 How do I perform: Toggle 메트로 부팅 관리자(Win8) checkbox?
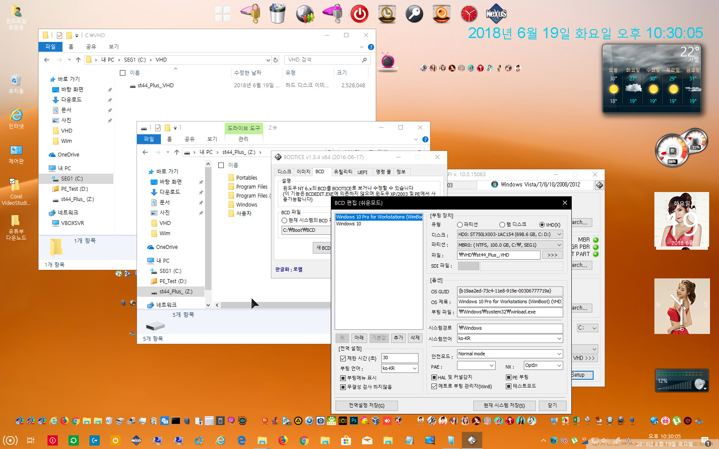pyautogui.click(x=434, y=386)
